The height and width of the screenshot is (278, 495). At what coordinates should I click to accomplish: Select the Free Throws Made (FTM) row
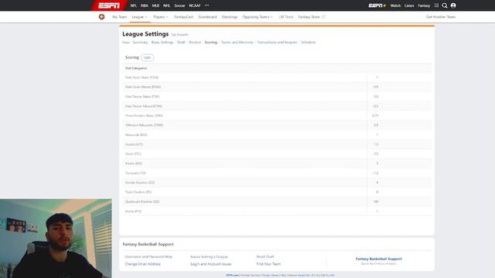click(x=277, y=97)
